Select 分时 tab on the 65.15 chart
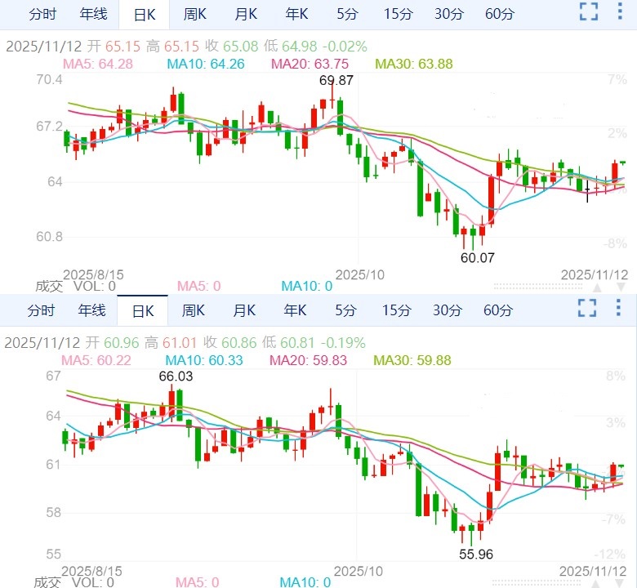The width and height of the screenshot is (637, 588). pyautogui.click(x=42, y=15)
